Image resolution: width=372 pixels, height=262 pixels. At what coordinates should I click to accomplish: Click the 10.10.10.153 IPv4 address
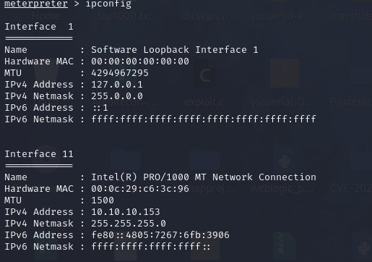tap(126, 212)
